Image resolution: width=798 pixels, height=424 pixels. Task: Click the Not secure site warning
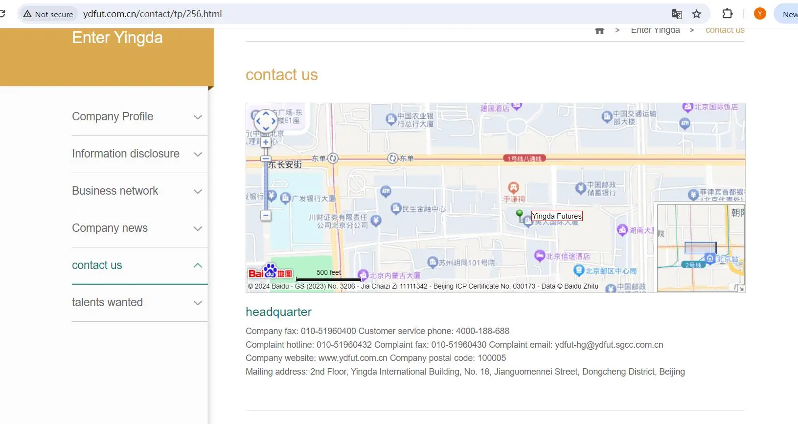click(x=48, y=14)
